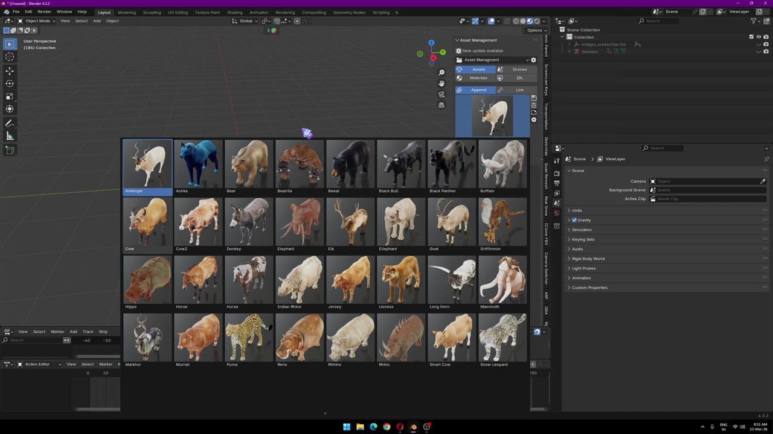This screenshot has width=773, height=434.
Task: Toggle viewport overlays button
Action: (491, 21)
